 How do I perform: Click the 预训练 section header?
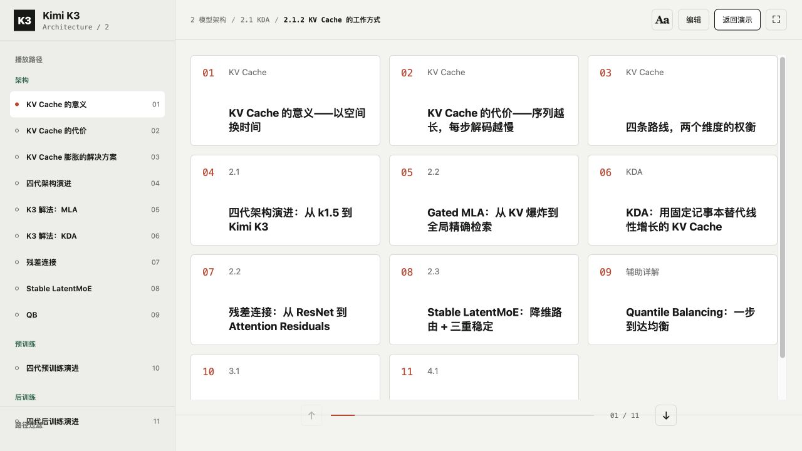click(x=25, y=344)
